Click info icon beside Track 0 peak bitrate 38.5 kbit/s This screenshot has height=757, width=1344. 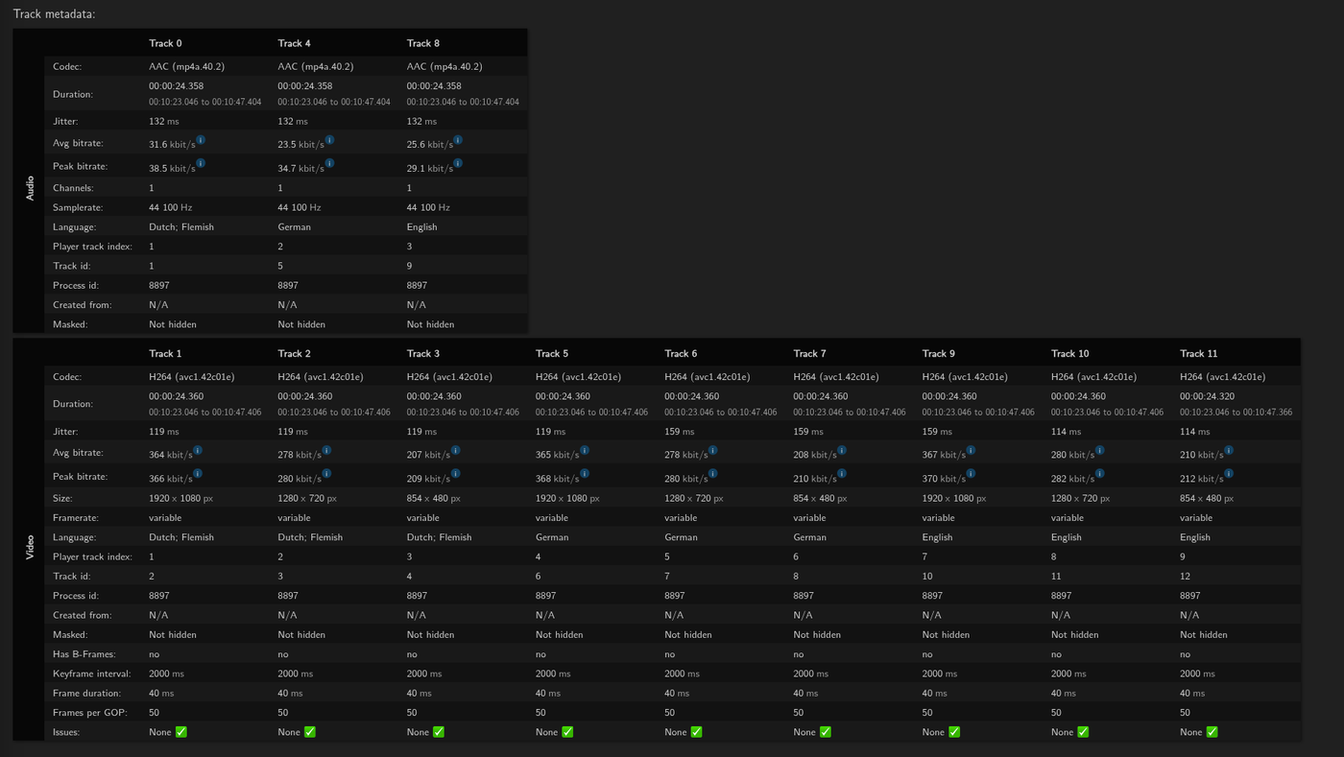pos(201,163)
